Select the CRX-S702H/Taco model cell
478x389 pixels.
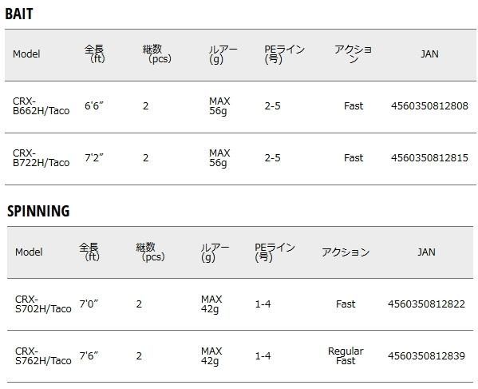(x=43, y=304)
